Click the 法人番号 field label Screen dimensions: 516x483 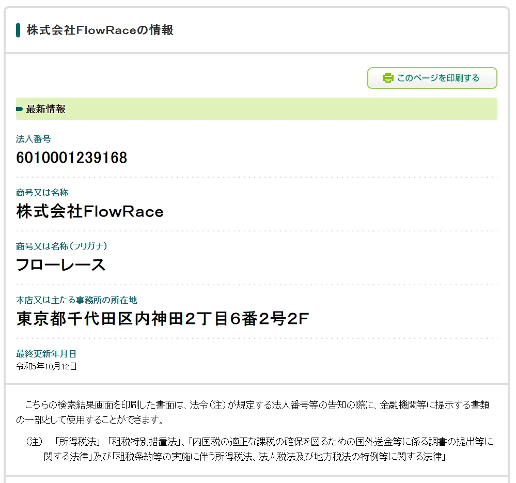tap(33, 138)
